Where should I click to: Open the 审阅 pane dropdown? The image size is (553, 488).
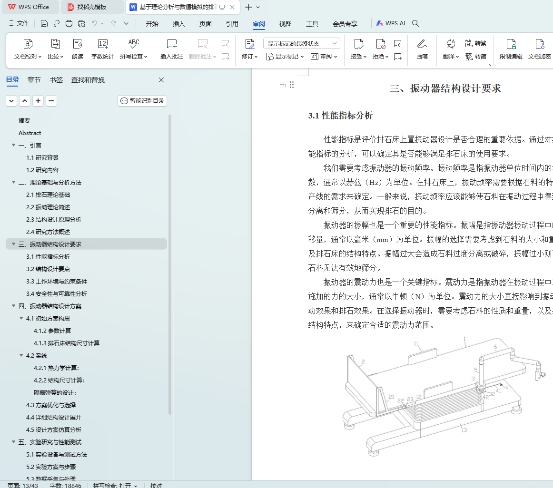pyautogui.click(x=324, y=57)
